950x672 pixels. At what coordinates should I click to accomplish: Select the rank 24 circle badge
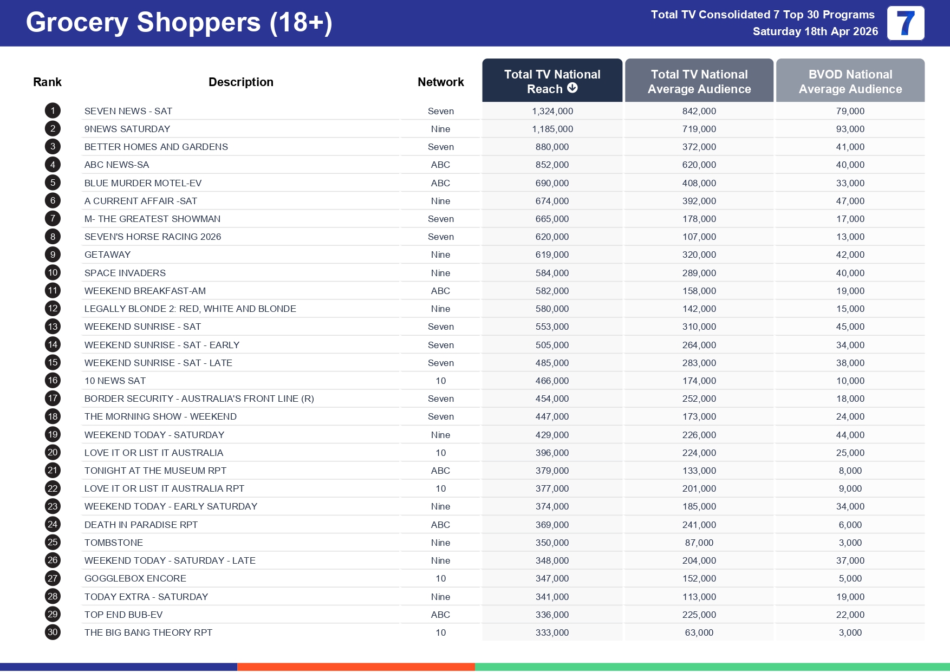click(53, 524)
